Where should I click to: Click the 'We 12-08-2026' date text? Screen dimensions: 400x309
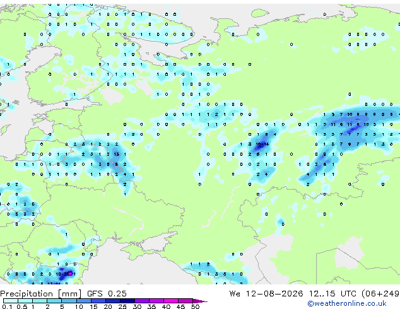coord(266,293)
